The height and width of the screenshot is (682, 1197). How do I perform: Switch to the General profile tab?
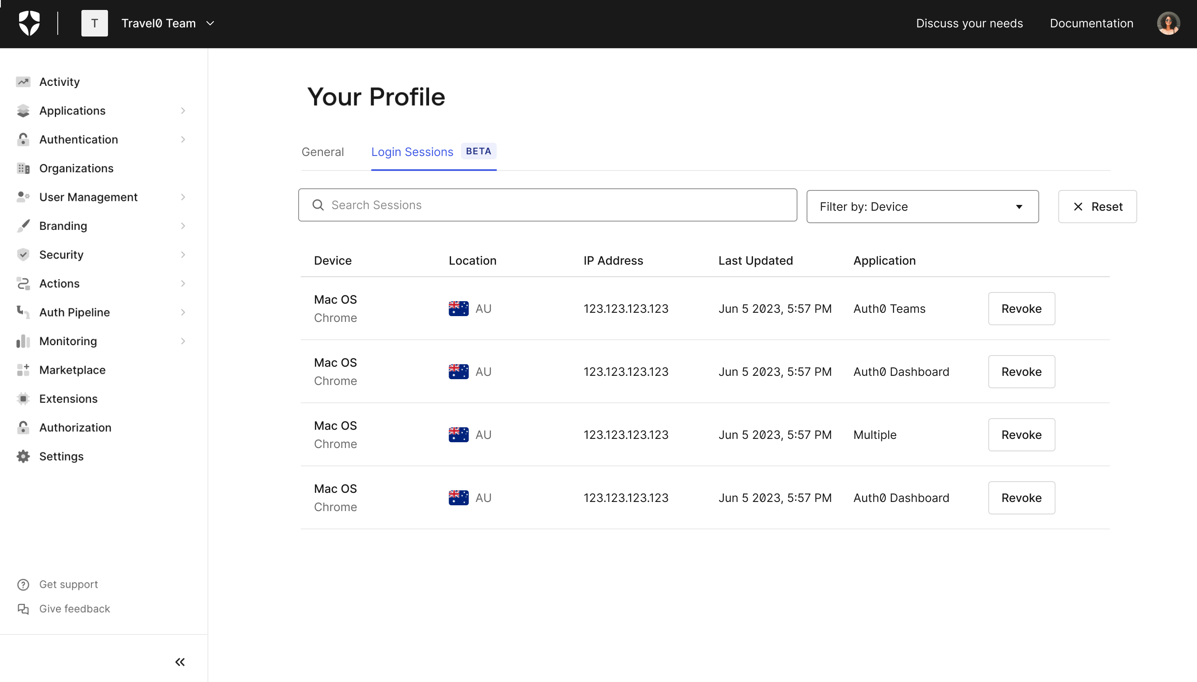(323, 151)
